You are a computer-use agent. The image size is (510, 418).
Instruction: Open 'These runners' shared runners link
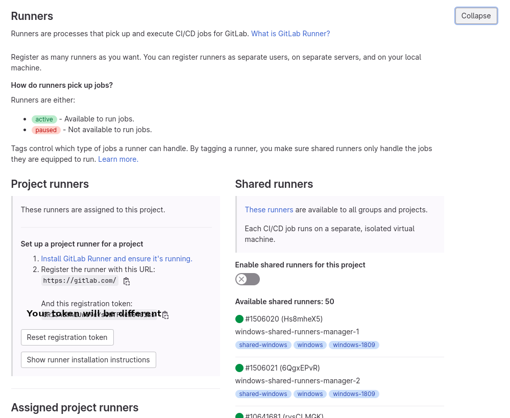[x=269, y=210]
